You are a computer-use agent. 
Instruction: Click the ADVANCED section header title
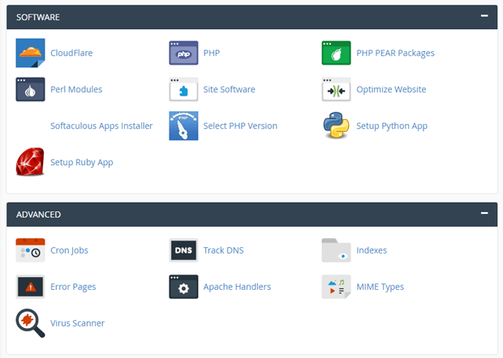tap(38, 214)
